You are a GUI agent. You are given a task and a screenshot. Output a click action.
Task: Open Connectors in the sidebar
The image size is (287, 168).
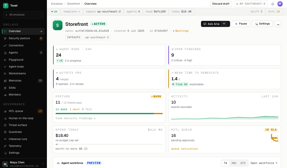click(23, 45)
